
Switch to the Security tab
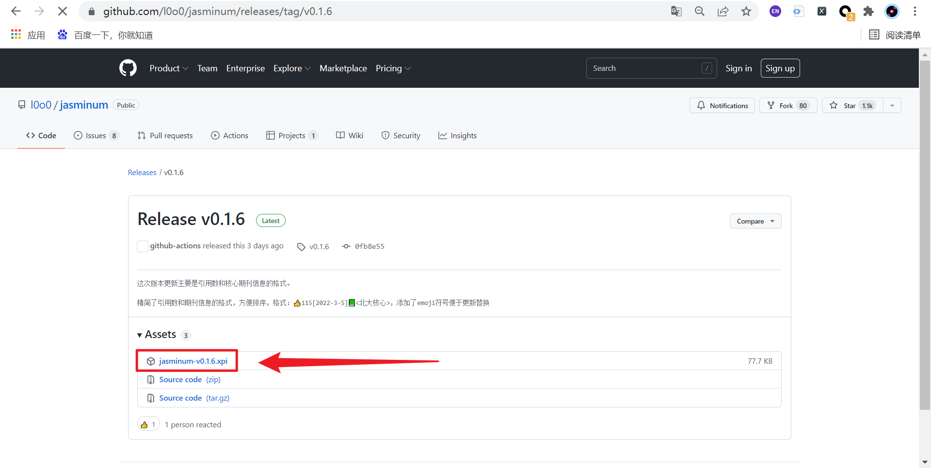coord(401,135)
